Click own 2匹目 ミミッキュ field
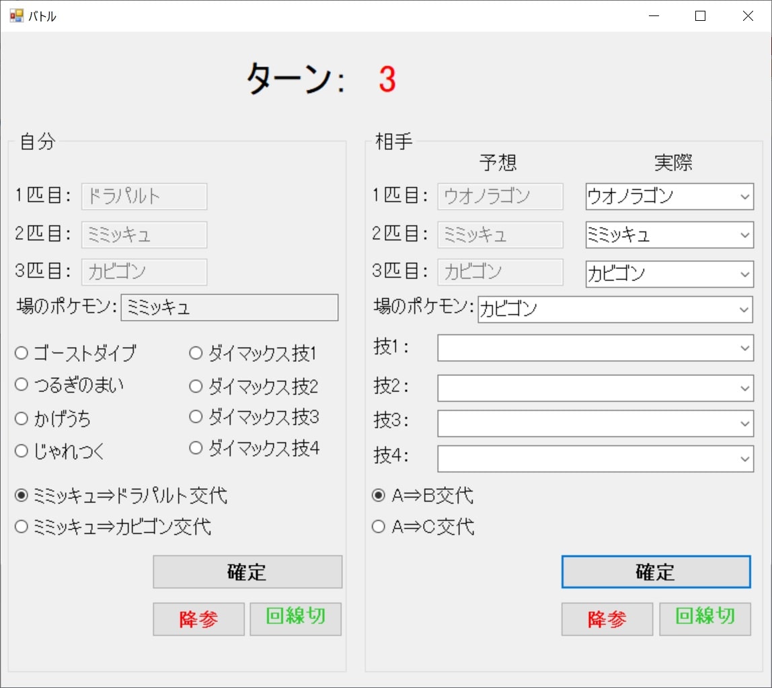 [145, 235]
